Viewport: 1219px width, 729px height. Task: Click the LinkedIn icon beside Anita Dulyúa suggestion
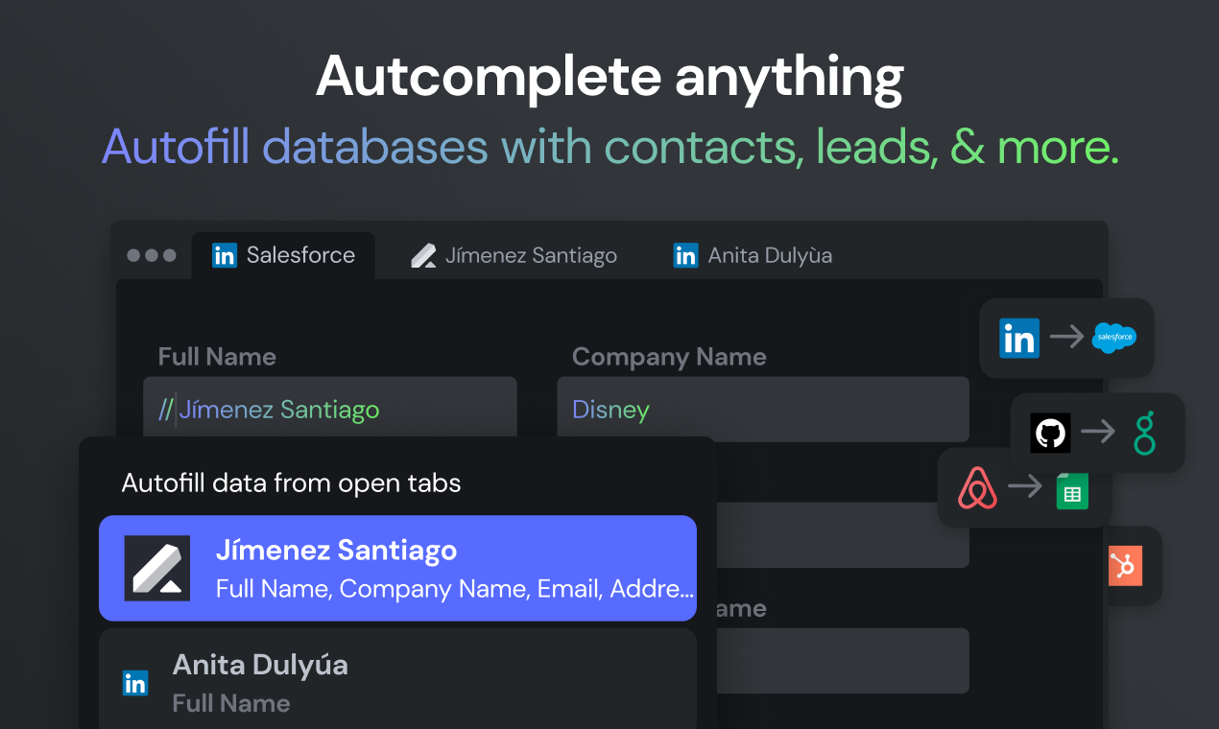pyautogui.click(x=135, y=683)
